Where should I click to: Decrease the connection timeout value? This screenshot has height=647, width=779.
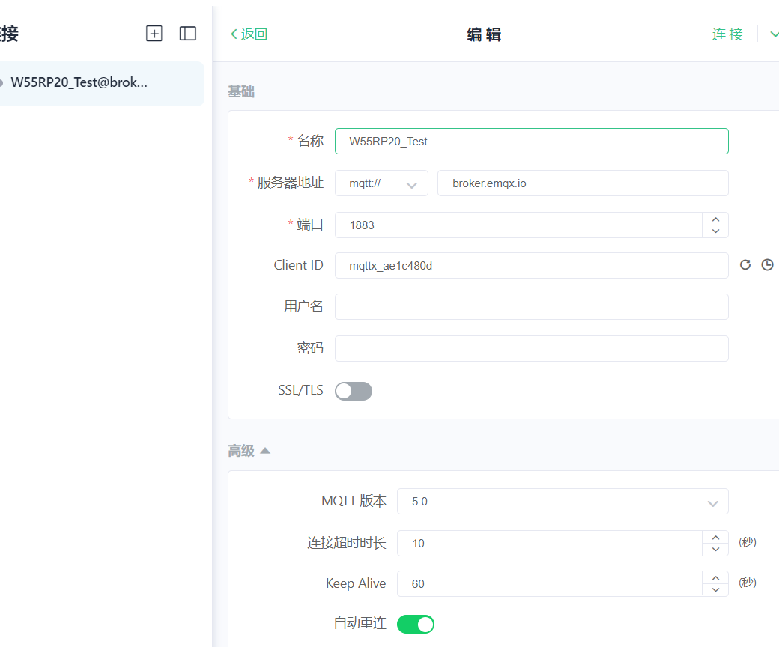tap(715, 550)
